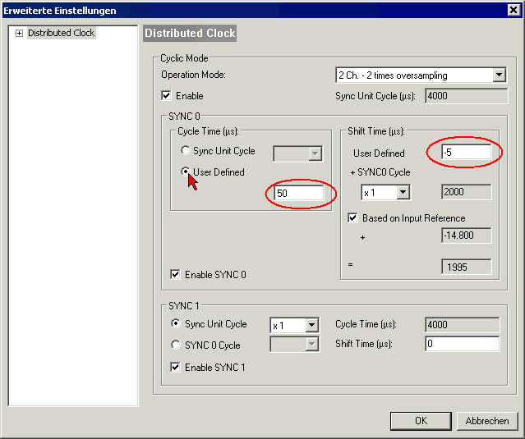Expand the Distributed Clock tree node
Image resolution: width=525 pixels, height=439 pixels.
tap(19, 33)
